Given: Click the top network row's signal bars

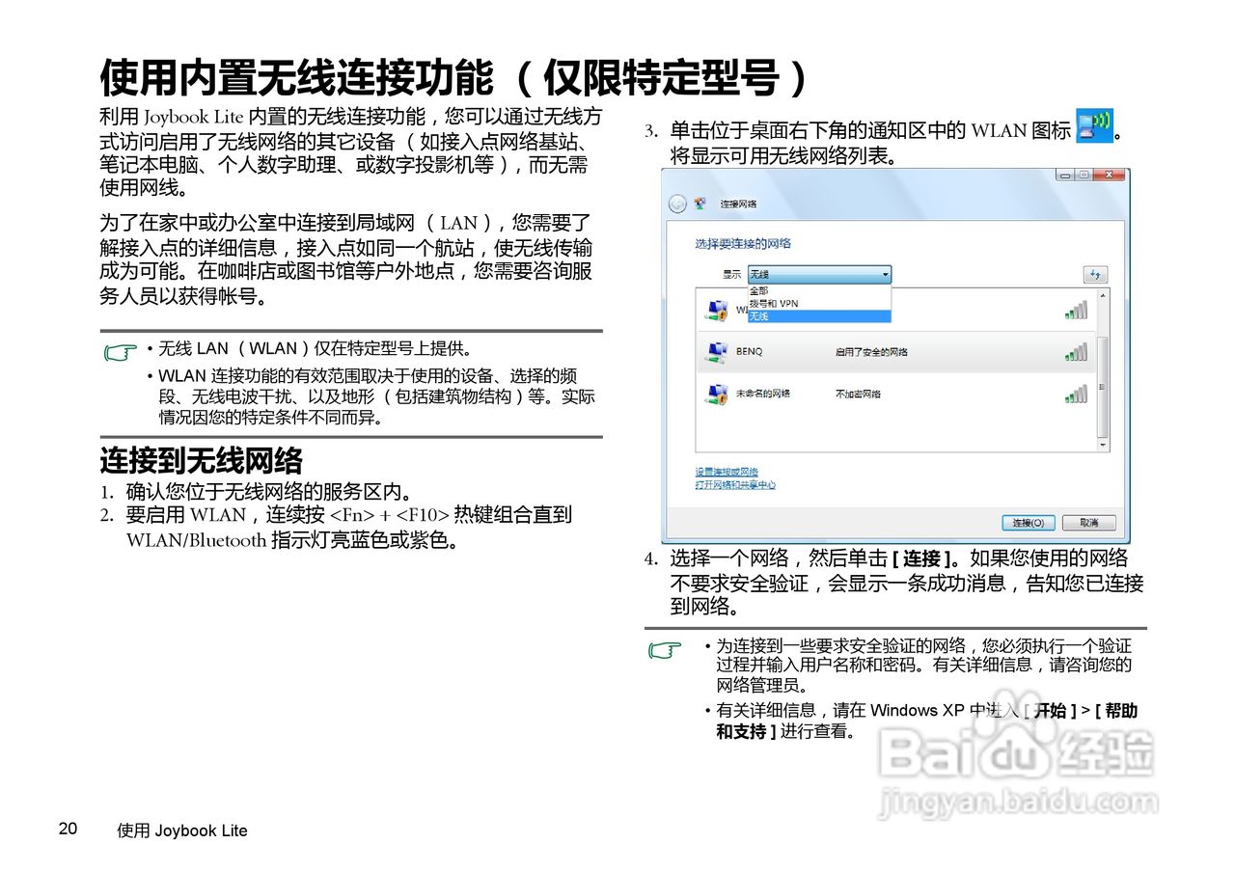Looking at the screenshot, I should tap(1076, 310).
